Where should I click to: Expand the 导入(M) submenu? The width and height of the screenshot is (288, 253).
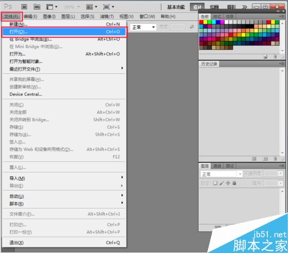(64, 178)
